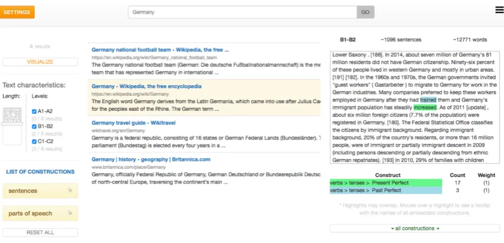Click the highlighted word increased
The height and width of the screenshot is (243, 504).
(x=425, y=107)
